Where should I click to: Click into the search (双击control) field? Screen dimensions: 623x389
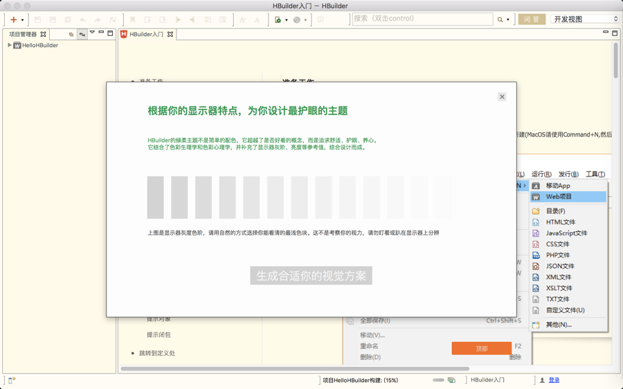pyautogui.click(x=422, y=19)
